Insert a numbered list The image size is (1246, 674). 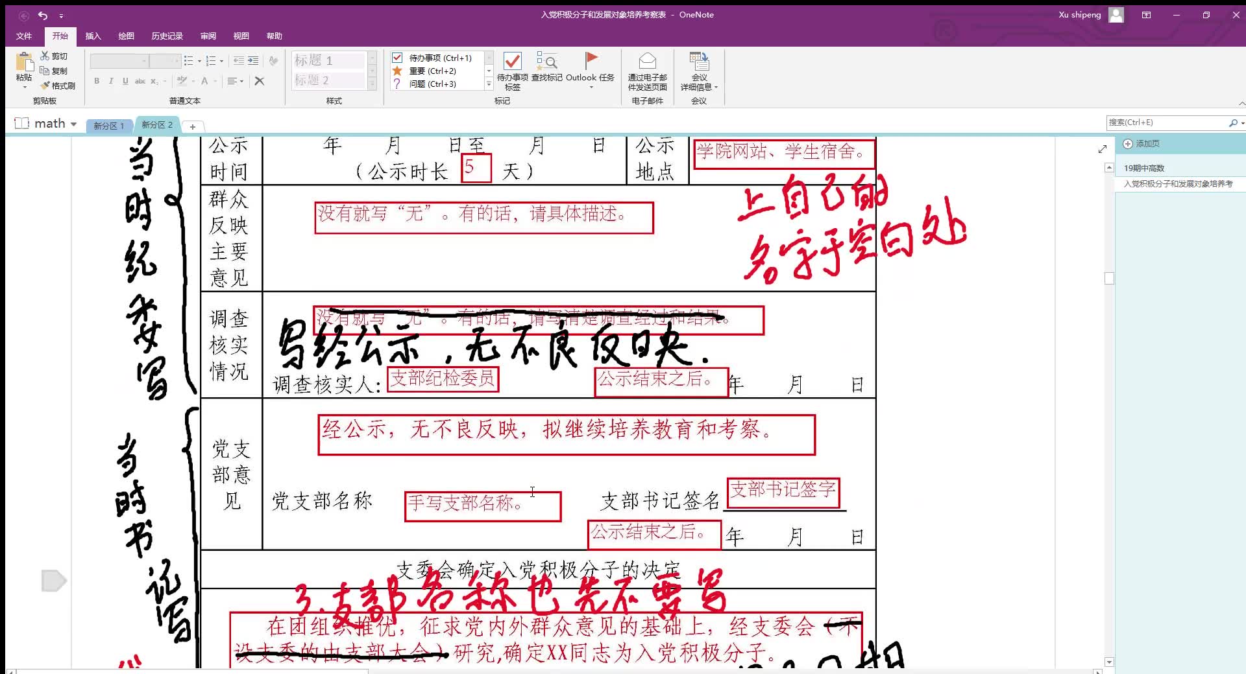point(211,61)
